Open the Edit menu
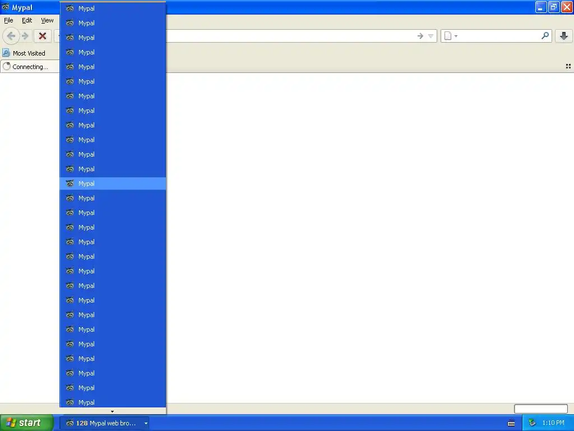The height and width of the screenshot is (431, 574). tap(27, 21)
